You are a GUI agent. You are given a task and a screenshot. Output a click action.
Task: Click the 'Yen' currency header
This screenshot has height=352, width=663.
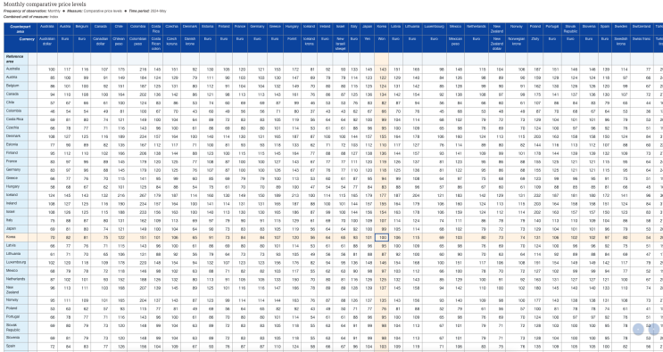pos(368,44)
